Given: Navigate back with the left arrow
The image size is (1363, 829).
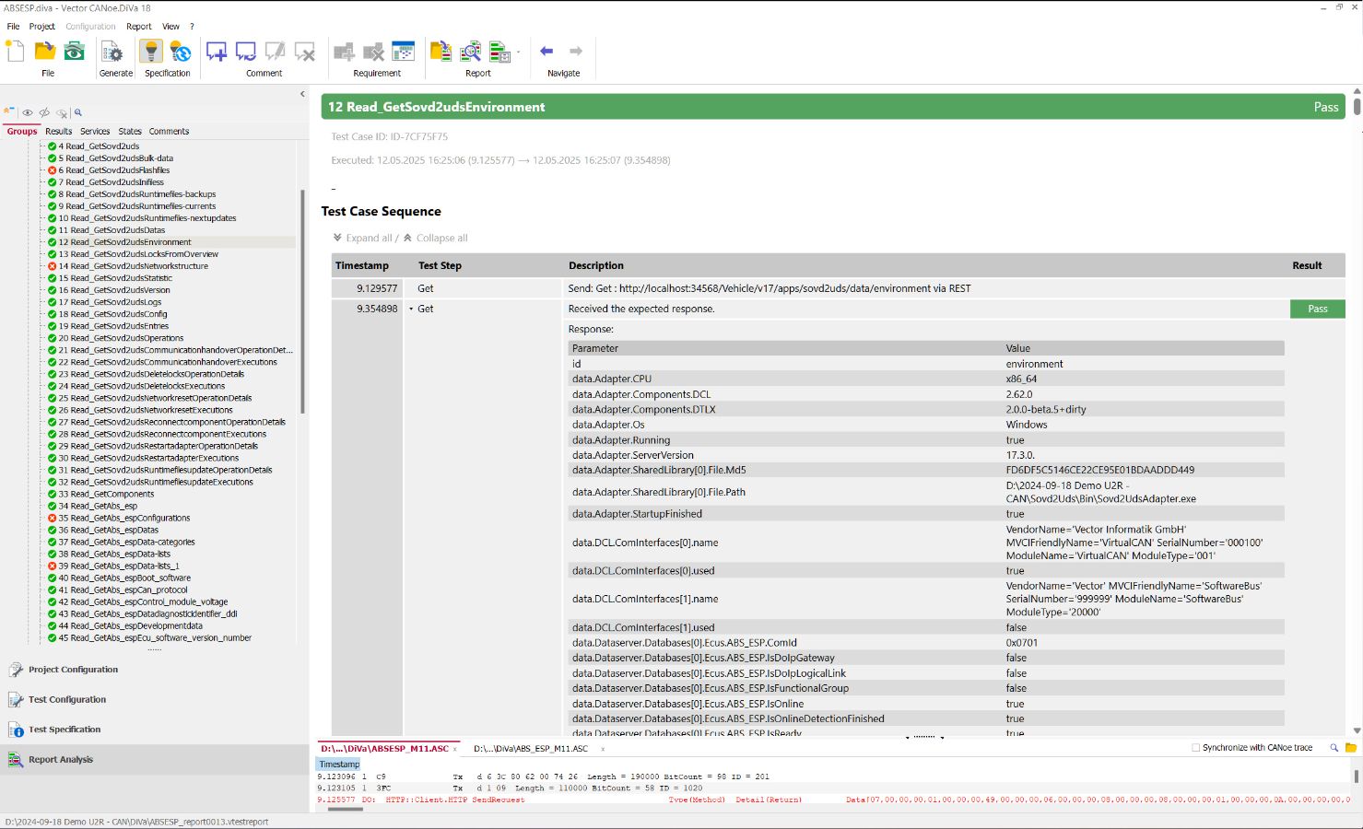Looking at the screenshot, I should [x=546, y=51].
